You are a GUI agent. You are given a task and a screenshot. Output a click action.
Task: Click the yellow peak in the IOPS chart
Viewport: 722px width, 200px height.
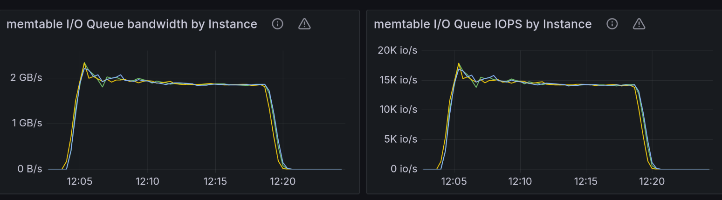459,63
